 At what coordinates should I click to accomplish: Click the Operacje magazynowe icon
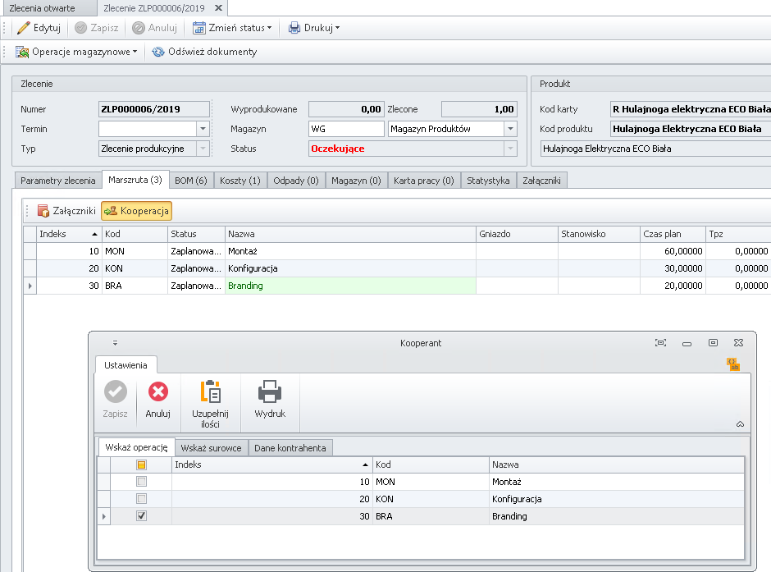point(22,52)
